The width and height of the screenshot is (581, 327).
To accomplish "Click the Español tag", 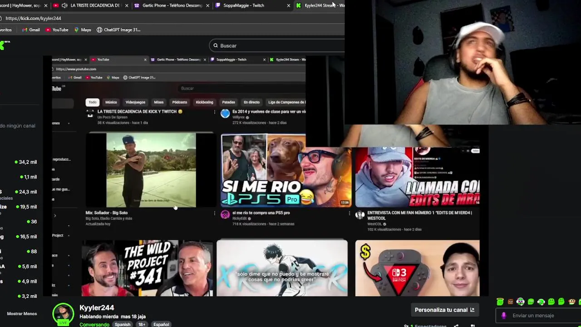I will click(161, 324).
